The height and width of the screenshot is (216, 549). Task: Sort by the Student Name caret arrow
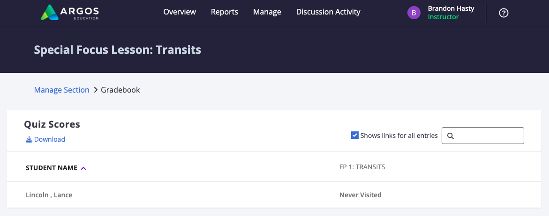click(x=83, y=168)
